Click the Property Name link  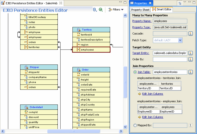(x=142, y=21)
